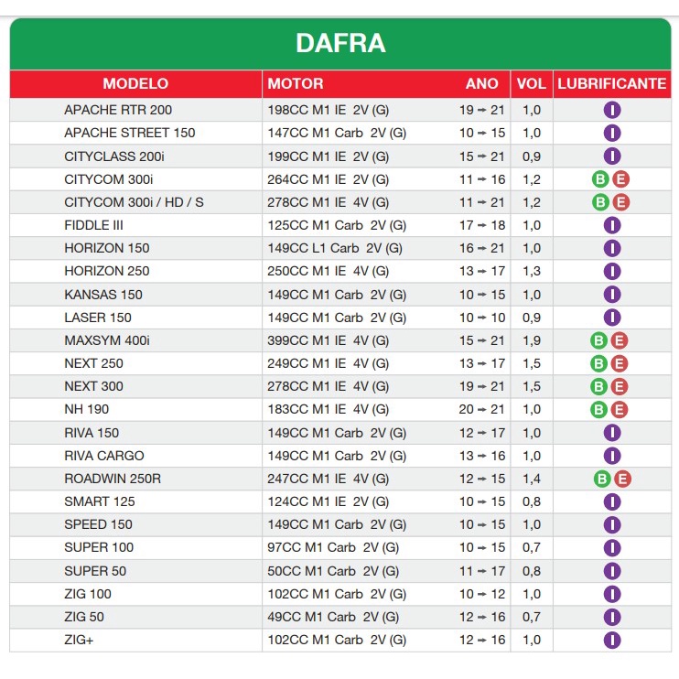Viewport: 679px width, 679px height.
Task: Select the ANO column header
Action: point(481,83)
